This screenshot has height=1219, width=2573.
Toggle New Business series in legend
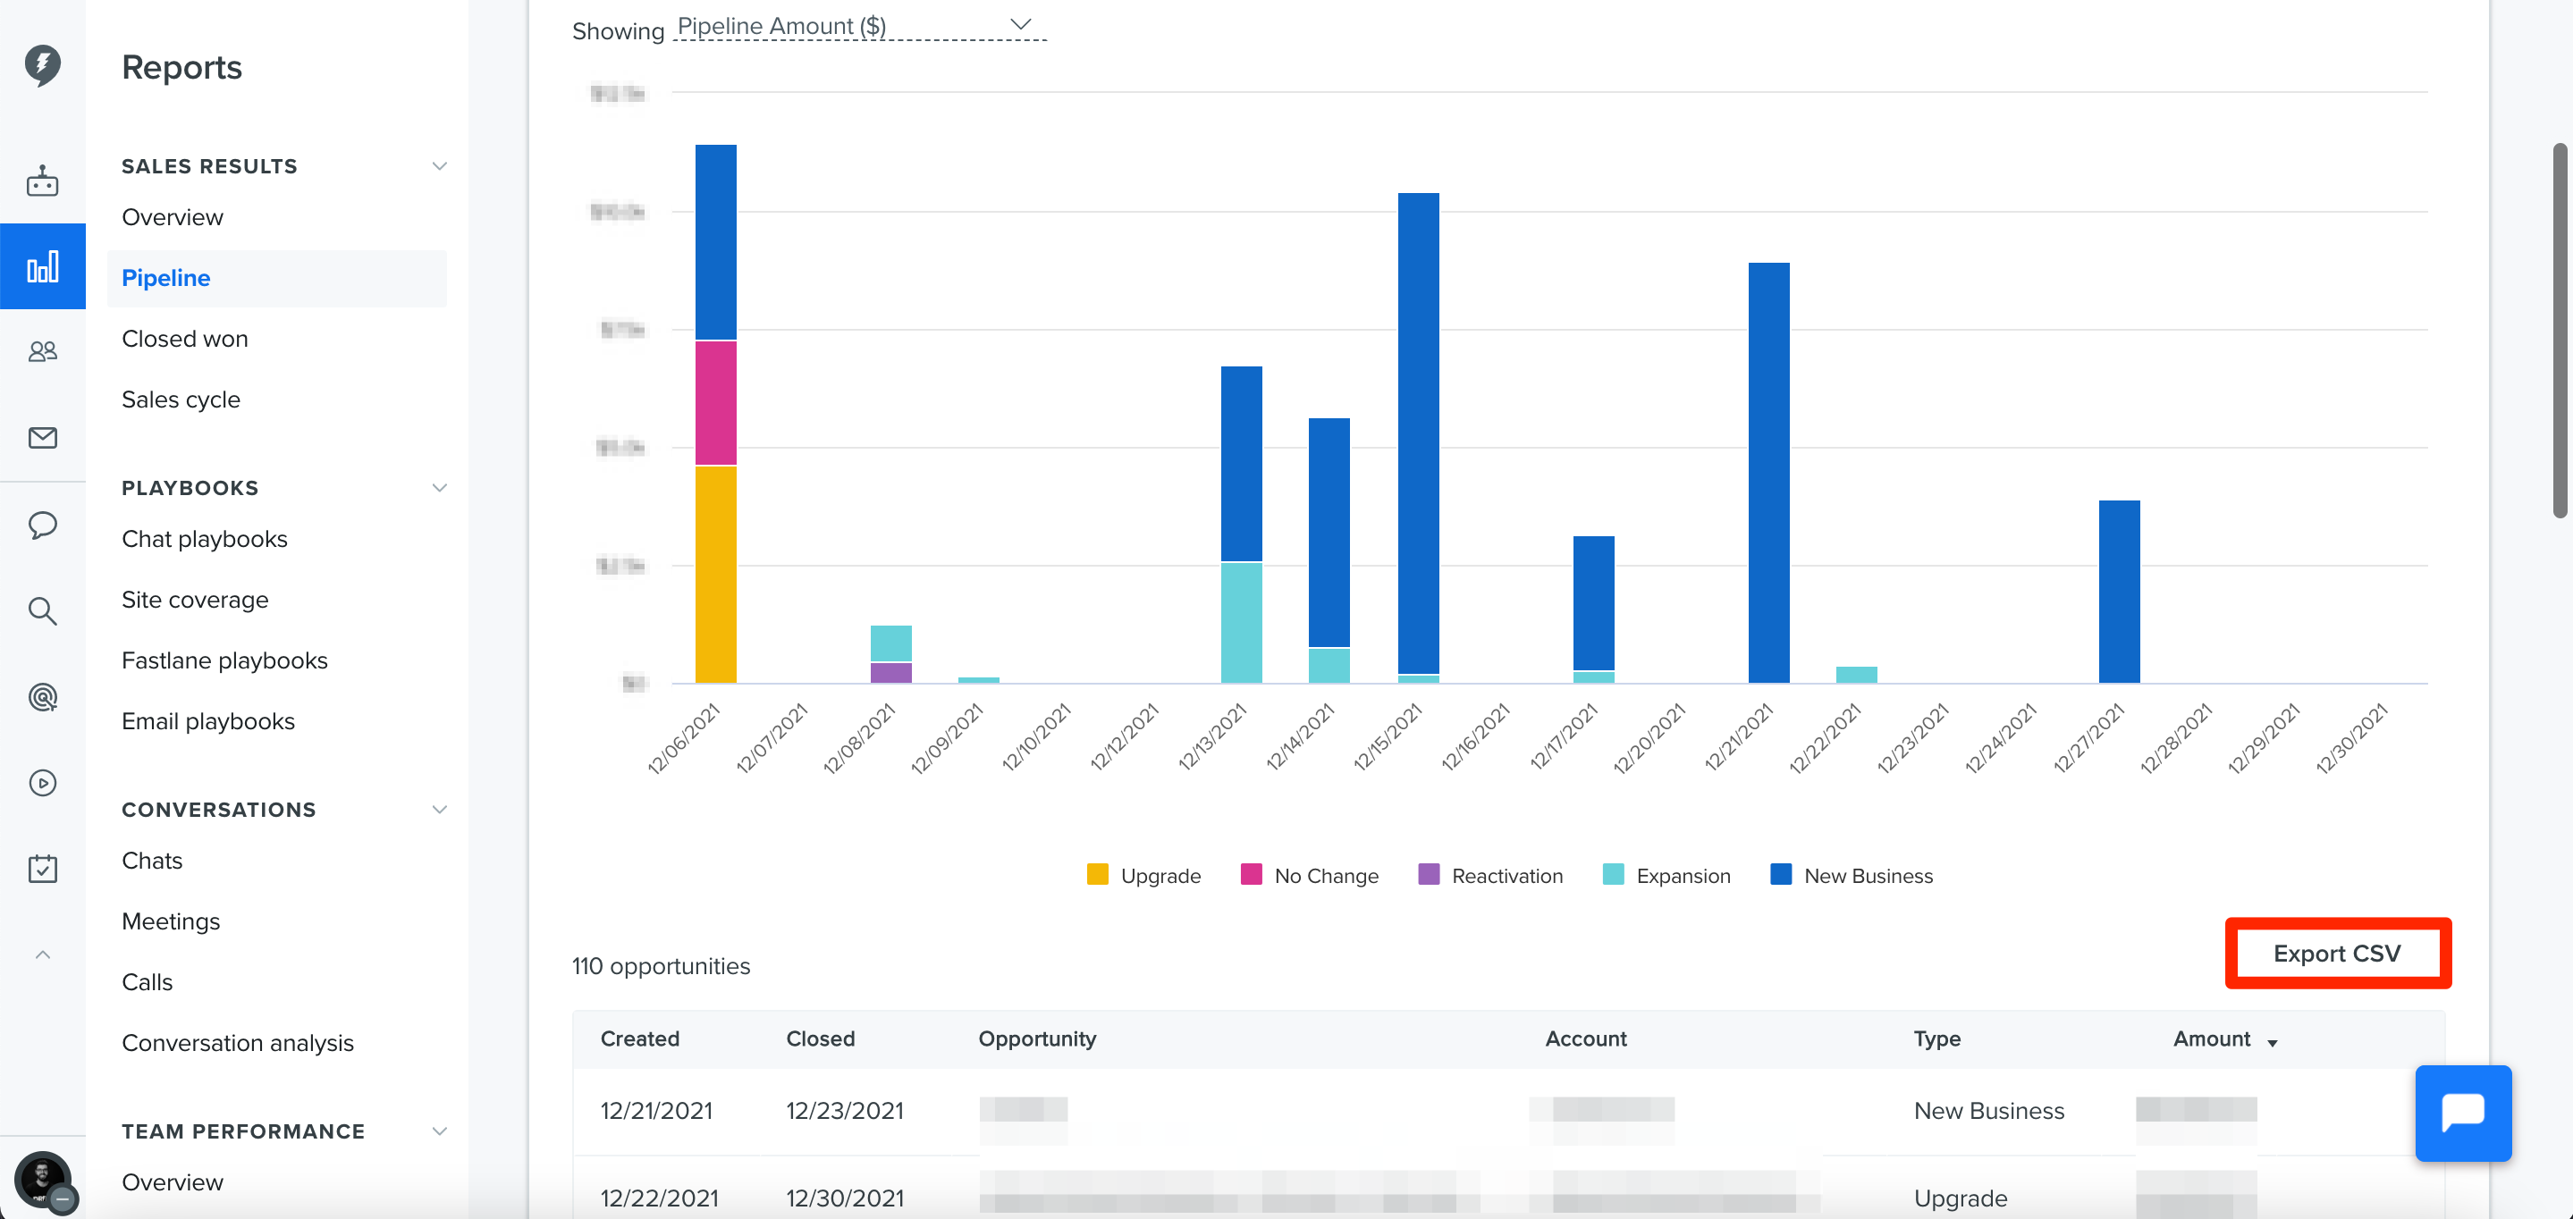[x=1851, y=876]
